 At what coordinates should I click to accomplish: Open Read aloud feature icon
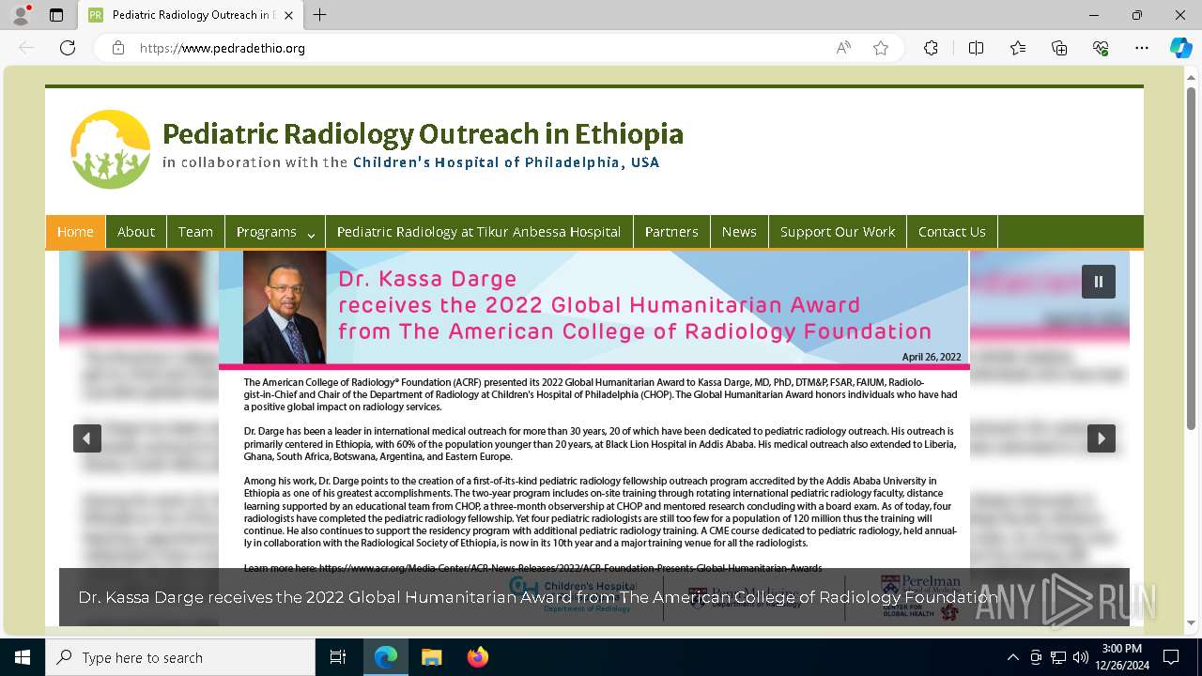pos(843,48)
